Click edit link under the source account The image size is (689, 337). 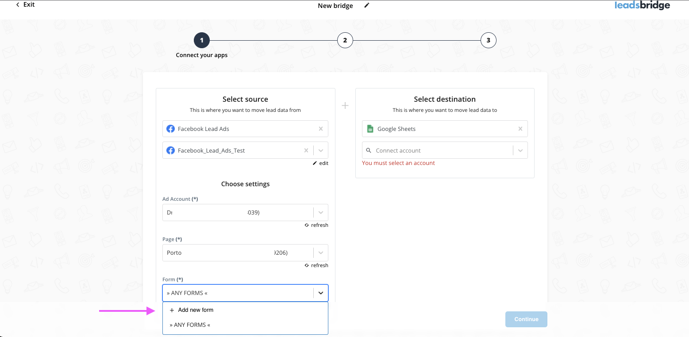tap(321, 163)
